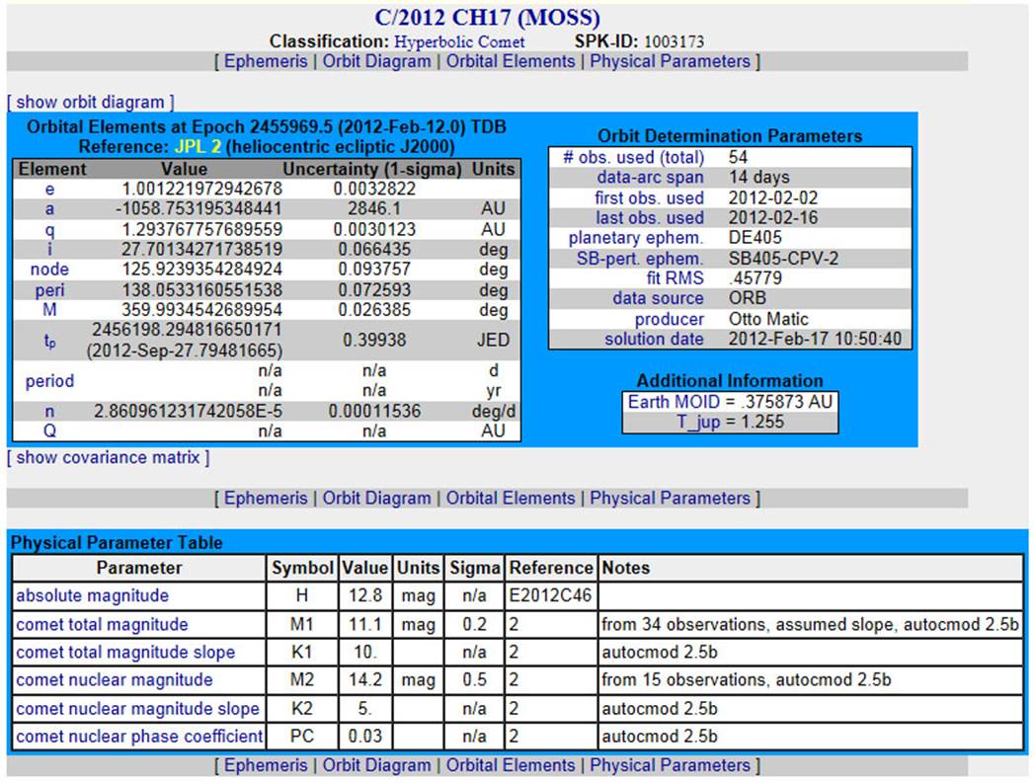Select the page title 'C/2012 CH17 (MOSS)'
1034x783 pixels.
click(487, 17)
